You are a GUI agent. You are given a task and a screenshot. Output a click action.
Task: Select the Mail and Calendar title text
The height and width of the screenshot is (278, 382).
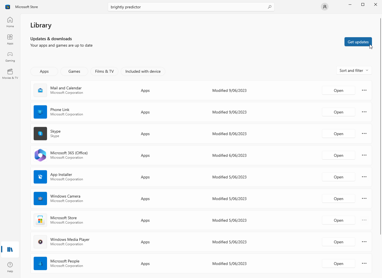pos(66,88)
